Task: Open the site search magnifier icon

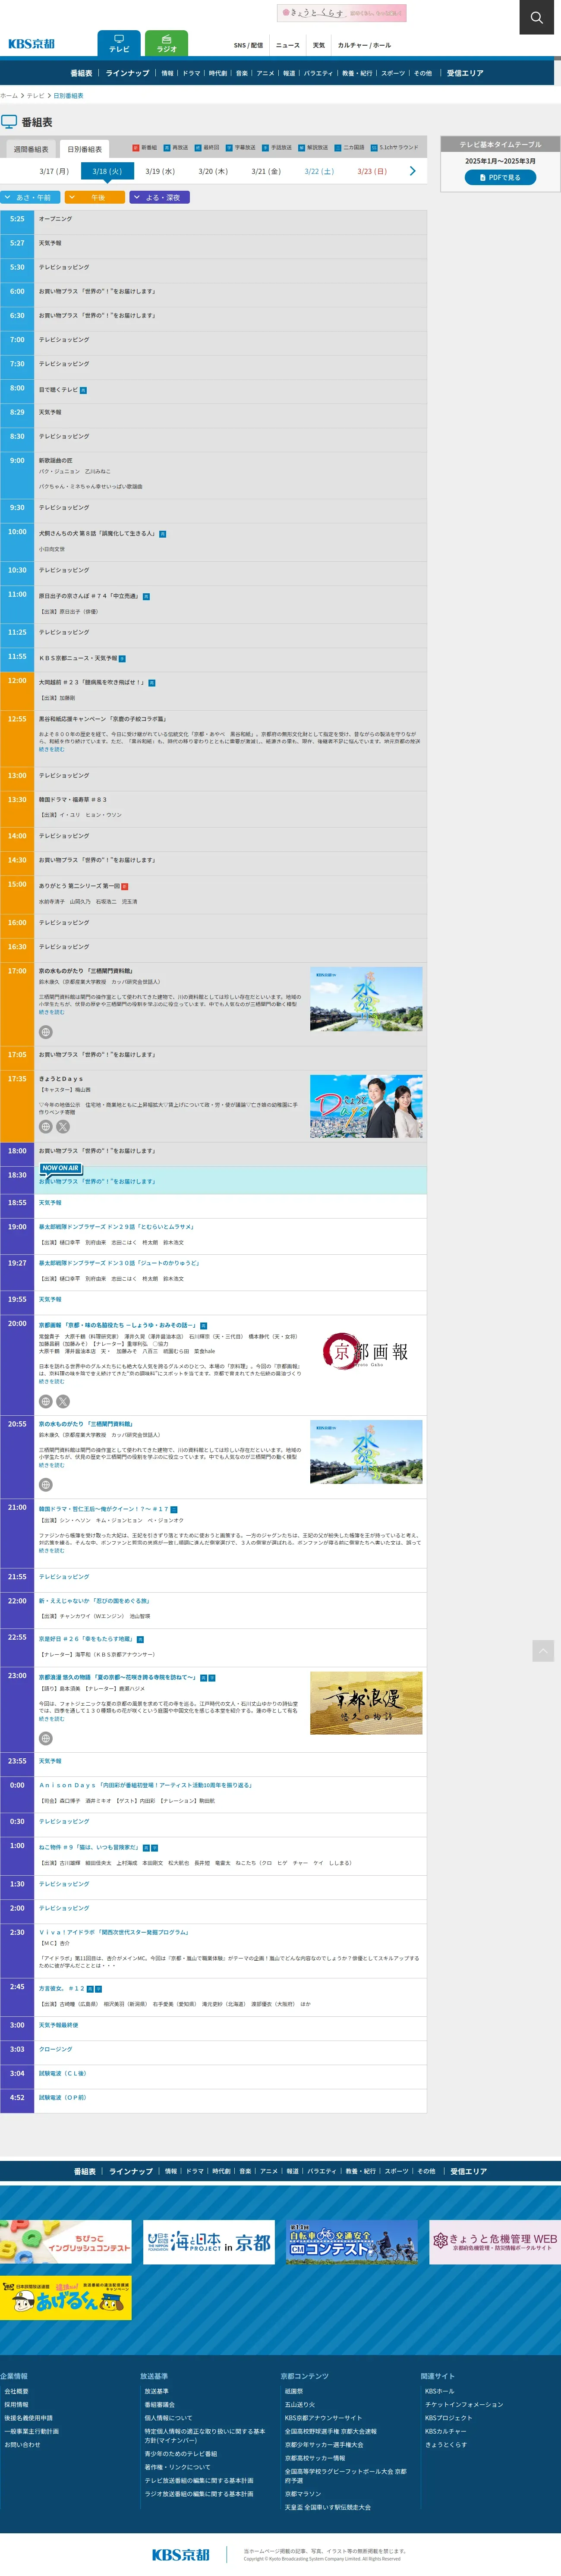Action: click(x=536, y=17)
